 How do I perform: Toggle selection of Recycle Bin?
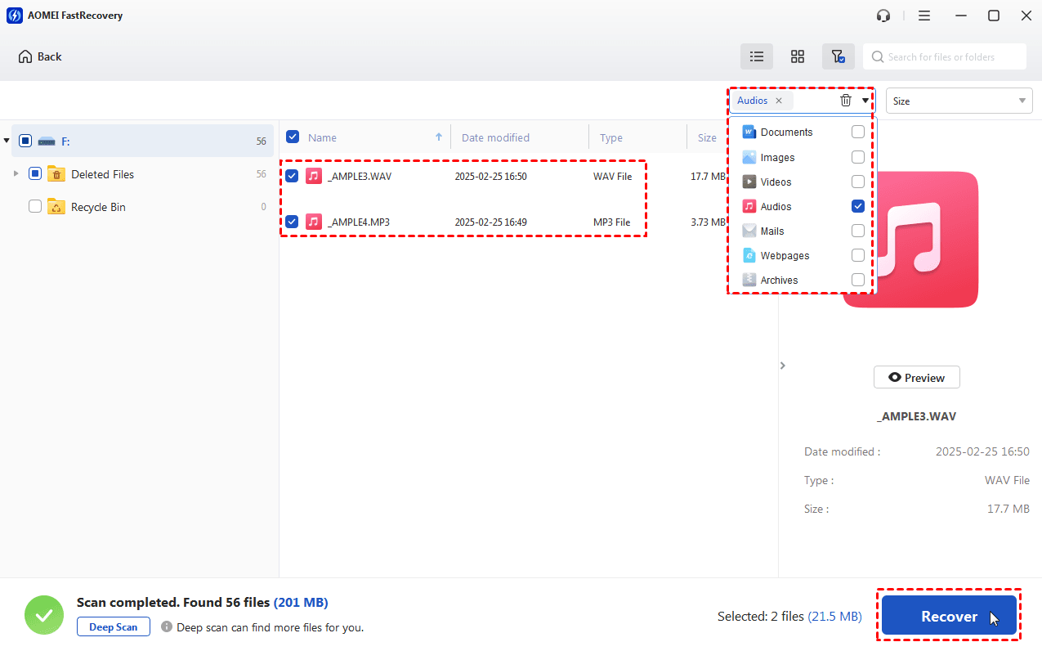(x=35, y=206)
